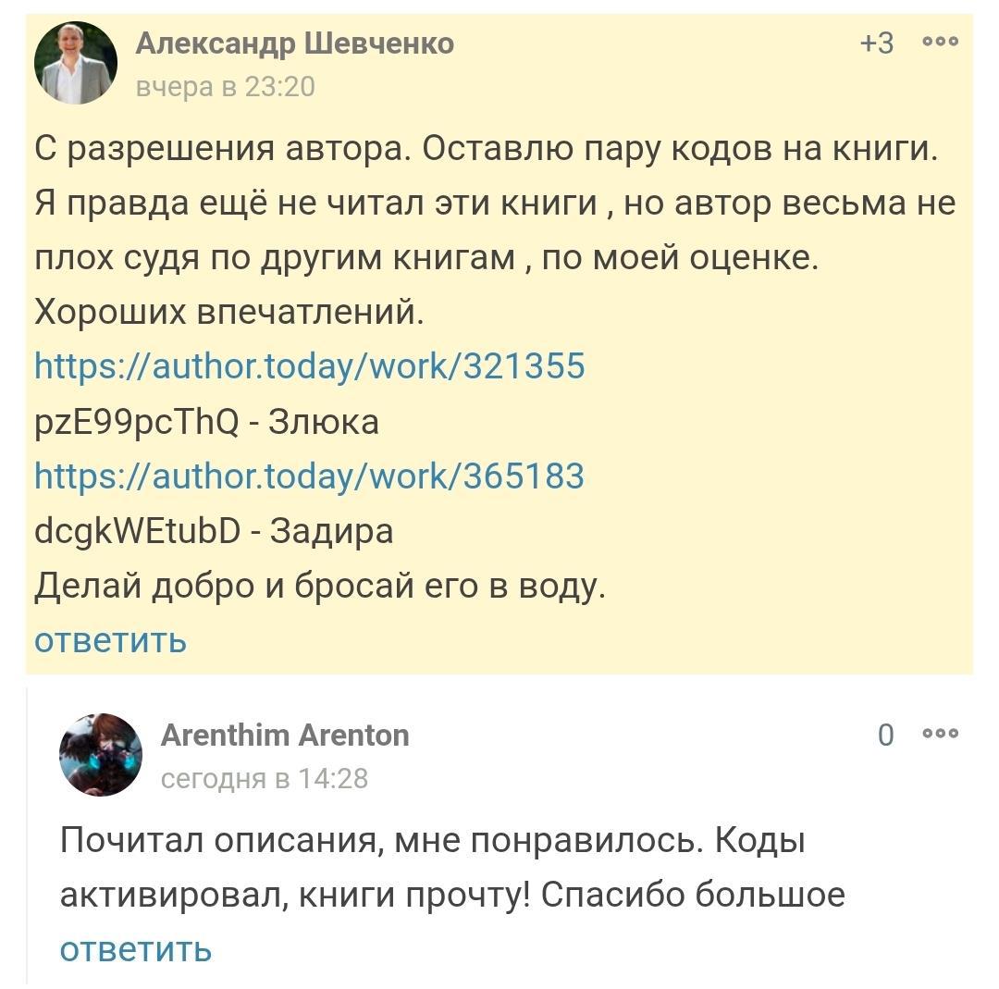Image resolution: width=999 pixels, height=989 pixels.
Task: Click the timestamp вчера в 23:20
Action: [226, 86]
